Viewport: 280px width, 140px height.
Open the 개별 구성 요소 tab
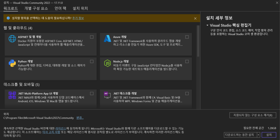click(x=36, y=8)
